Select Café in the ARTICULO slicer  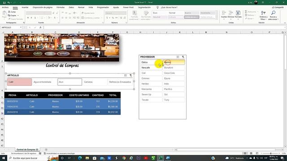[x=19, y=82]
